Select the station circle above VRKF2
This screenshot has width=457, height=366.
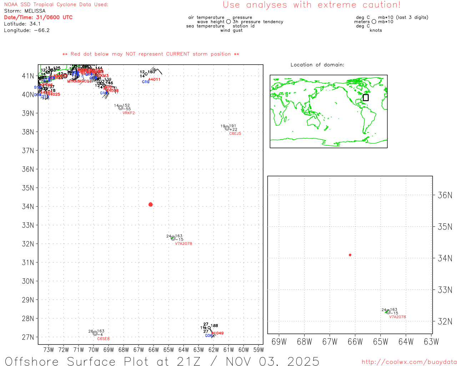tap(120, 108)
